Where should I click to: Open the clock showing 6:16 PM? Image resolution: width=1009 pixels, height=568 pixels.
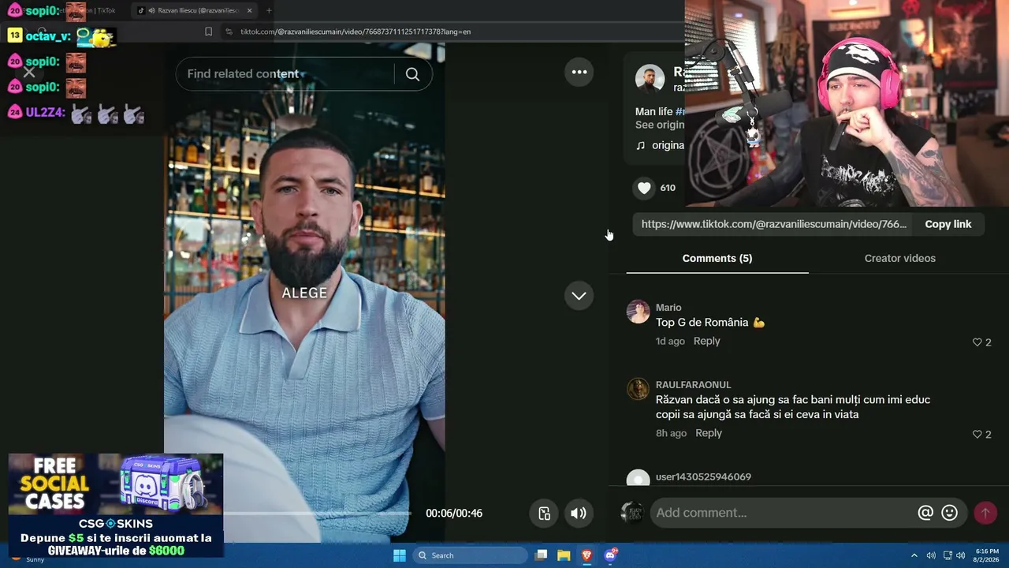(987, 555)
